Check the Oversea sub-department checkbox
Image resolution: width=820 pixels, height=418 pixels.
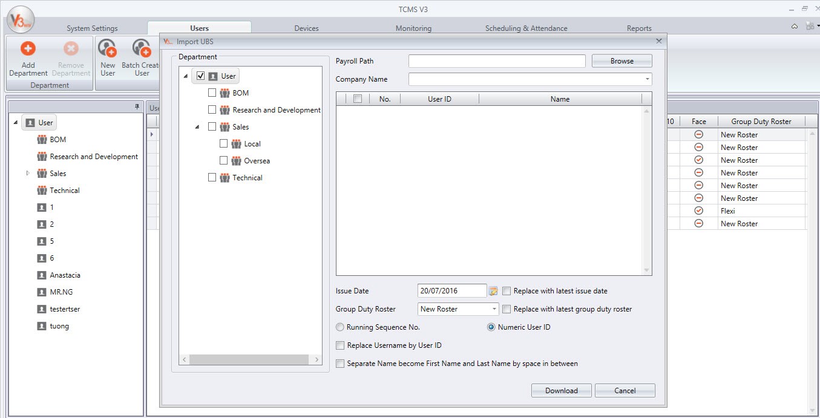tap(223, 161)
